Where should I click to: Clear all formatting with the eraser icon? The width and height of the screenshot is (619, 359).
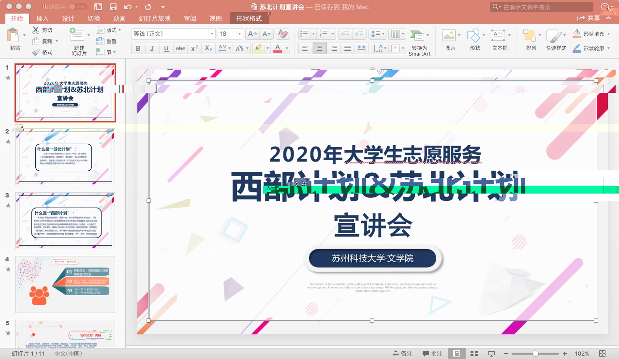tap(283, 34)
